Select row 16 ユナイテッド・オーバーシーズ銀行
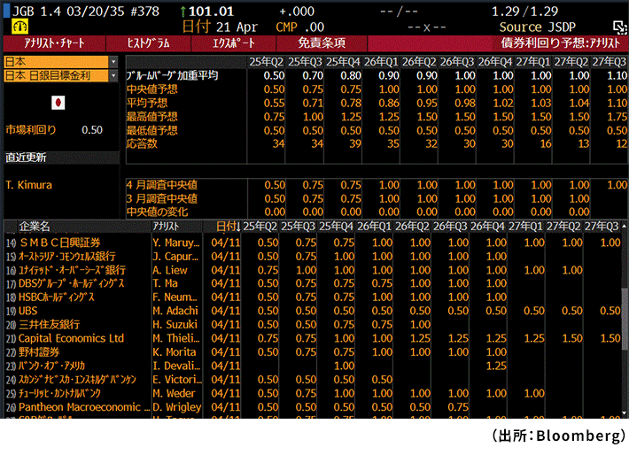629x455 pixels. tap(312, 270)
